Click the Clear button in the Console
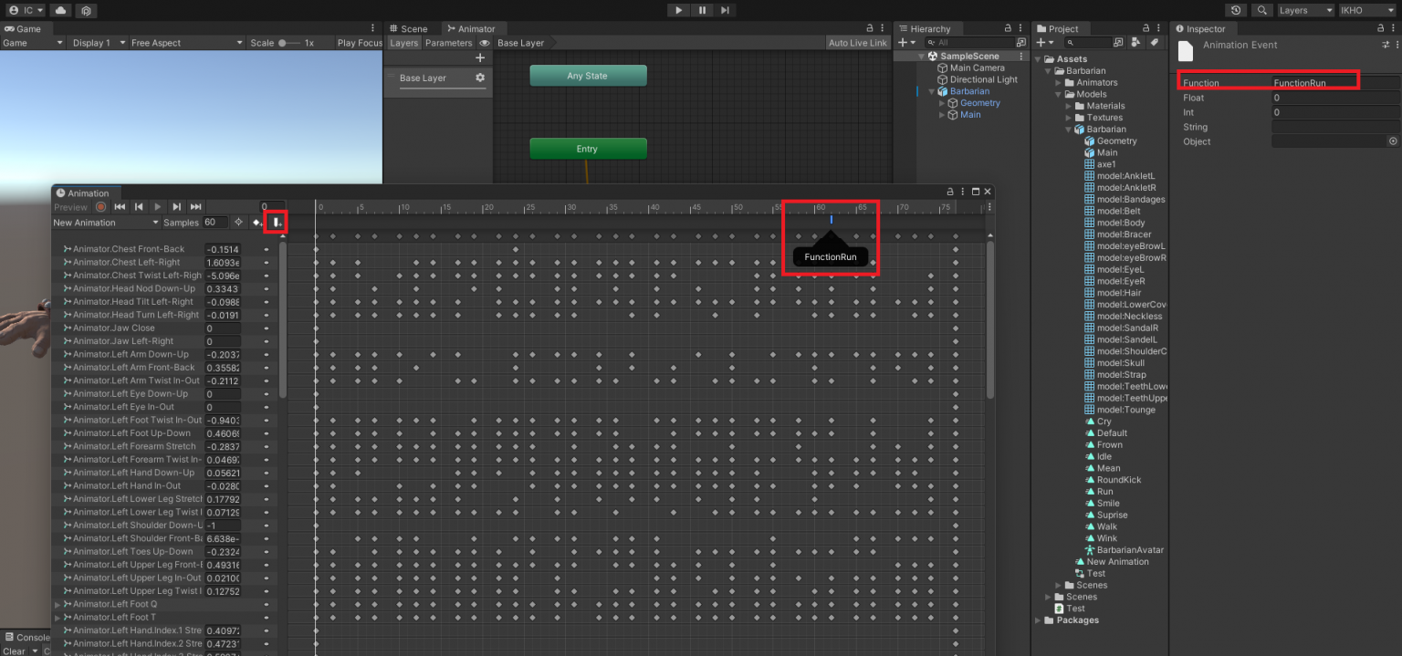Image resolution: width=1402 pixels, height=656 pixels. tap(14, 651)
